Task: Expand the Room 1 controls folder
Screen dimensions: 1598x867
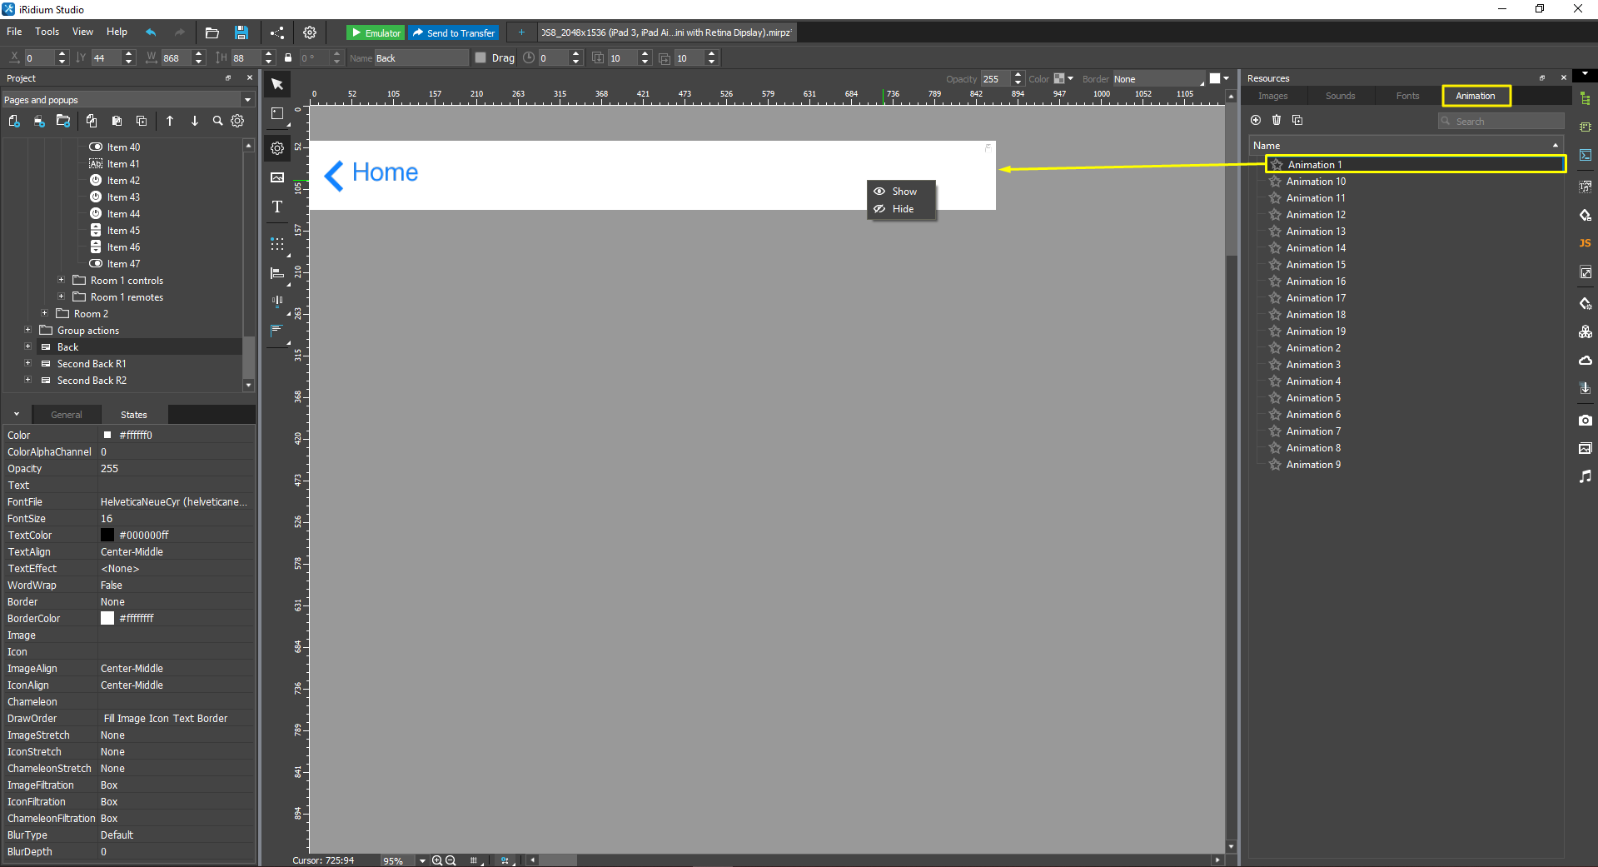Action: tap(61, 281)
